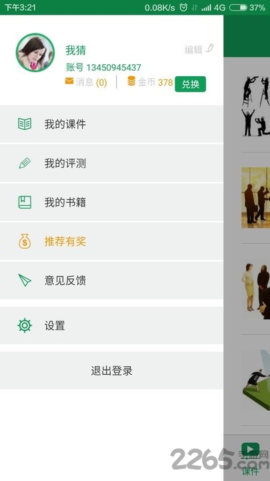The height and width of the screenshot is (481, 270).
Task: Tap the bookmark book icon for 我的书籍
Action: 25,202
